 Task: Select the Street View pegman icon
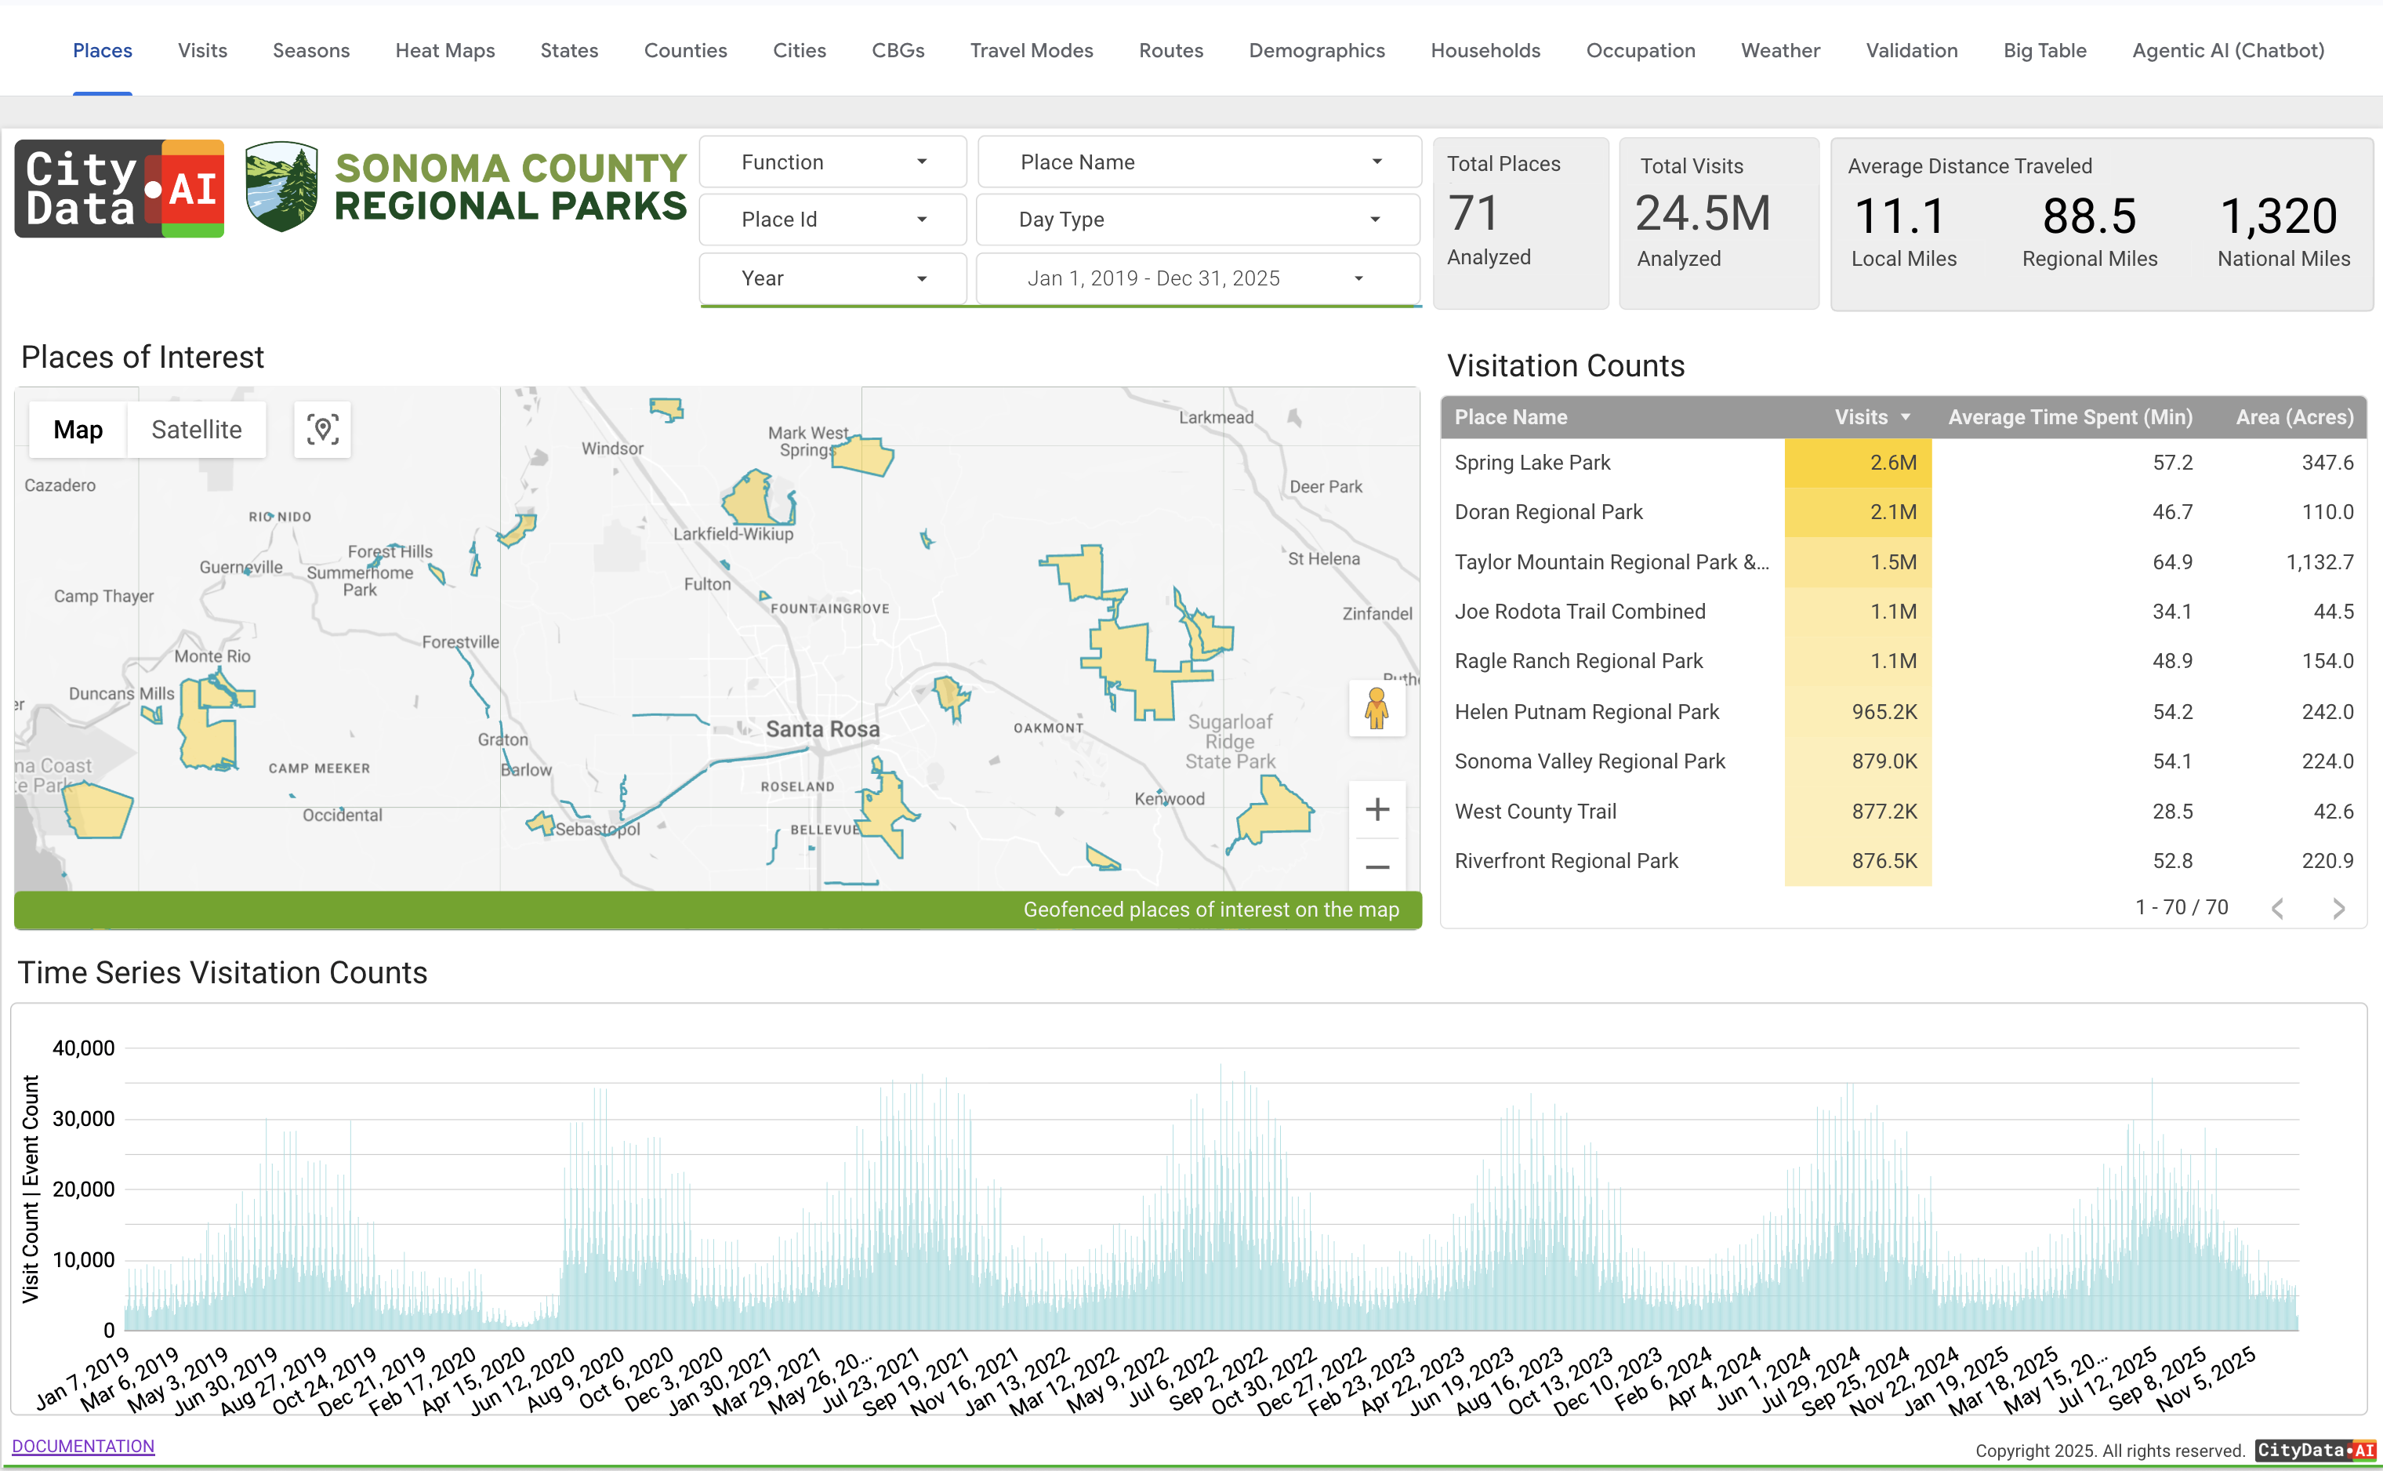click(1376, 708)
